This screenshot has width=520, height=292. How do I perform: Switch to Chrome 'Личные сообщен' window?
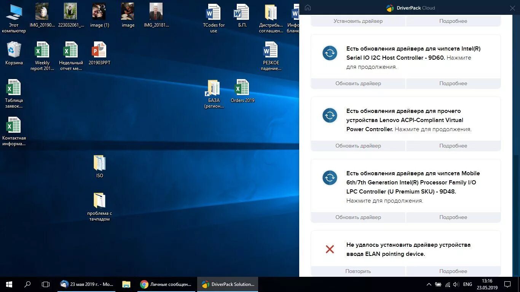[166, 284]
